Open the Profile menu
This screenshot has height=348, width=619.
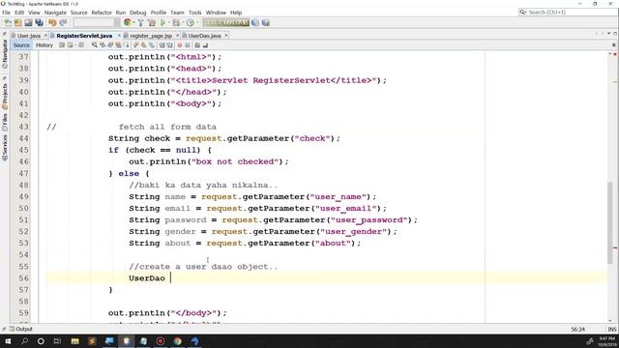pyautogui.click(x=159, y=13)
